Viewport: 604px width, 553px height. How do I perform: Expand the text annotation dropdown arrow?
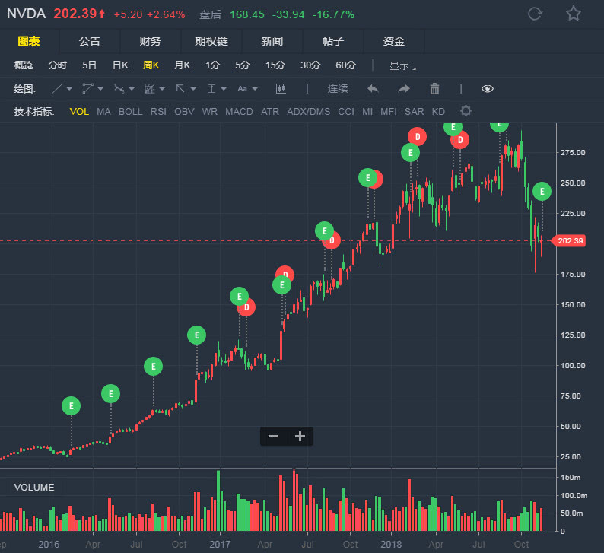coord(255,89)
